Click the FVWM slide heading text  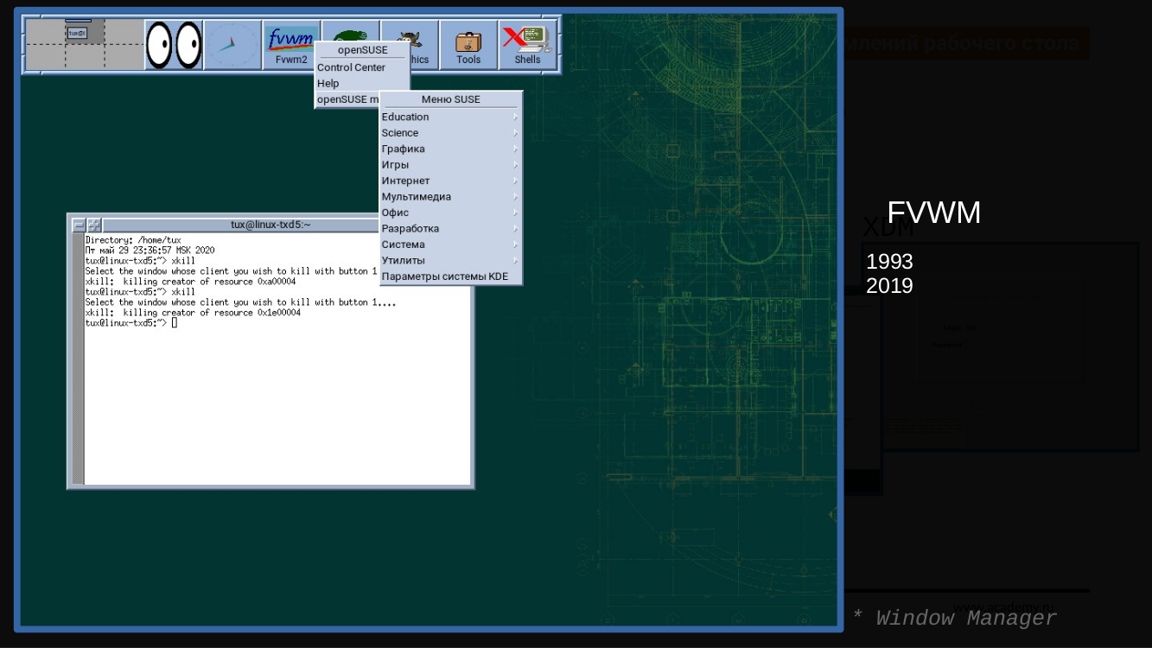click(x=934, y=213)
